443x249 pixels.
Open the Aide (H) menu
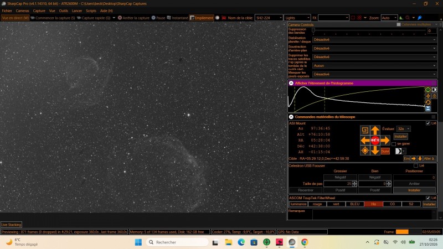point(106,11)
